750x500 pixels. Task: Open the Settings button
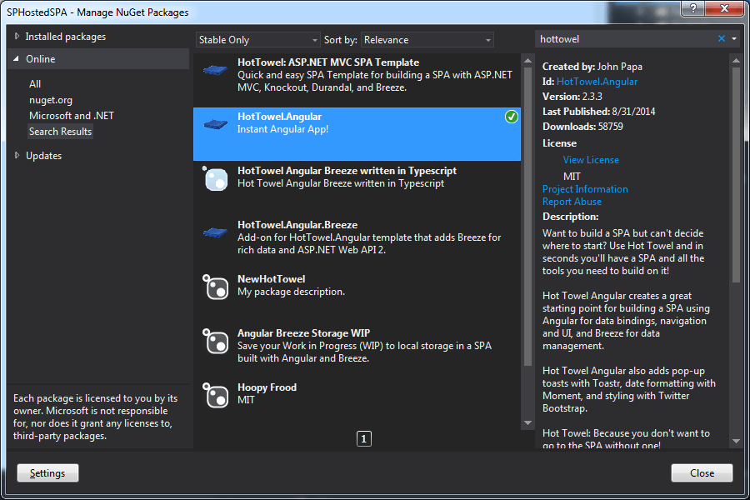click(x=47, y=473)
